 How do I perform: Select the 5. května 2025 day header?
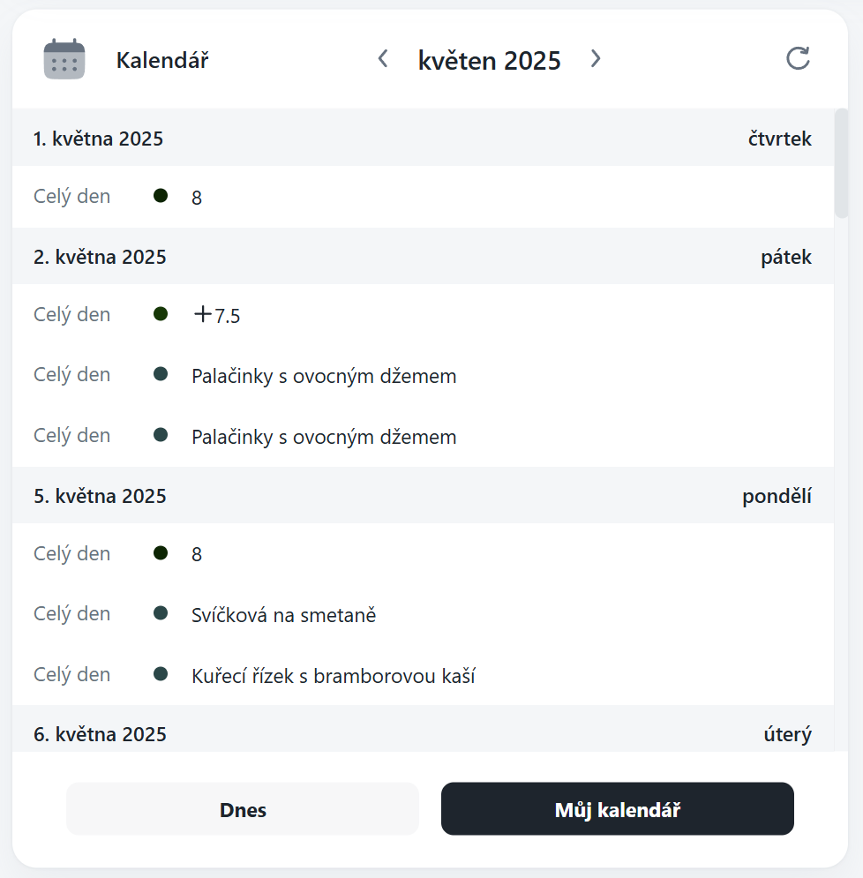[x=100, y=496]
